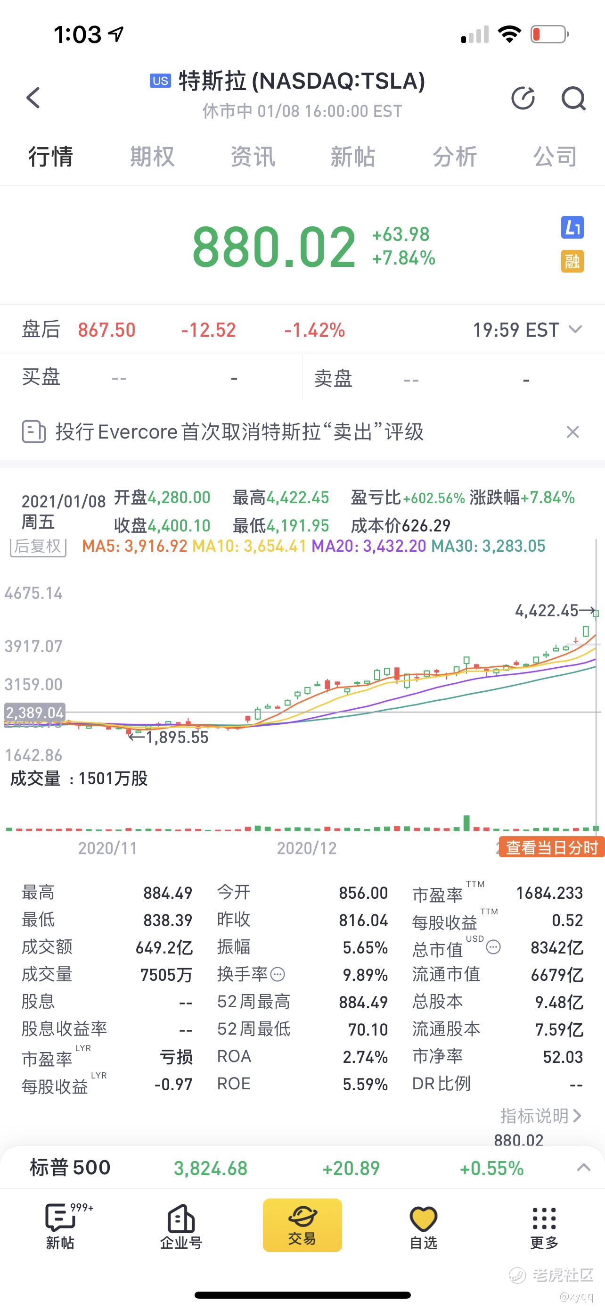Toggle the 后复权 adjustment setting
This screenshot has height=1310, width=605.
(x=38, y=546)
